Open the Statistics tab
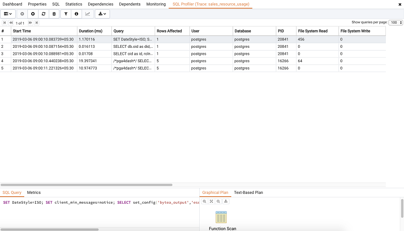The width and height of the screenshot is (404, 231). pyautogui.click(x=74, y=4)
